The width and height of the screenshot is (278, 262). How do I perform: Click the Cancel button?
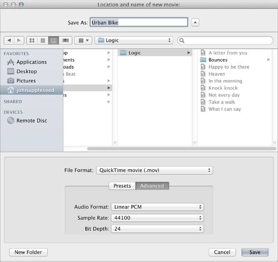222,252
